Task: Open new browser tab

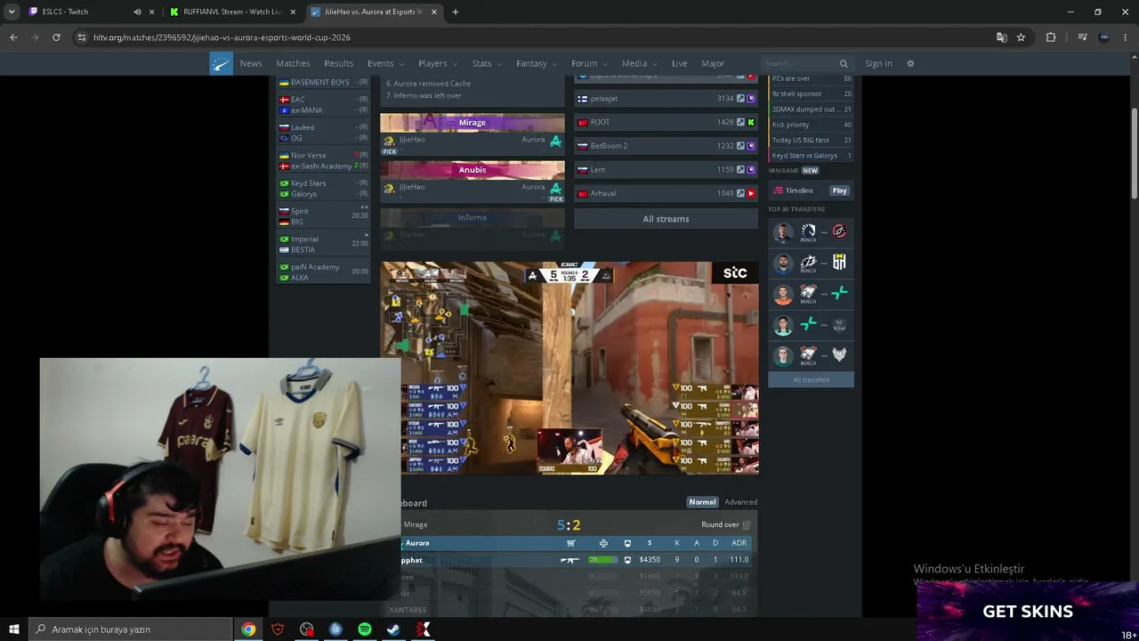Action: click(x=455, y=12)
